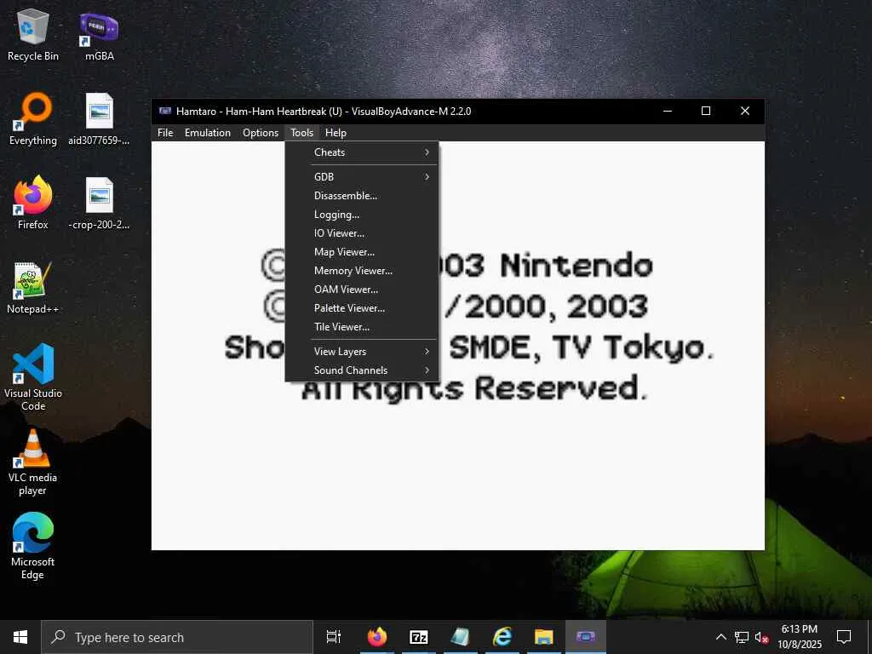Select the aid3077659 image file icon
Image resolution: width=872 pixels, height=654 pixels.
tap(99, 119)
